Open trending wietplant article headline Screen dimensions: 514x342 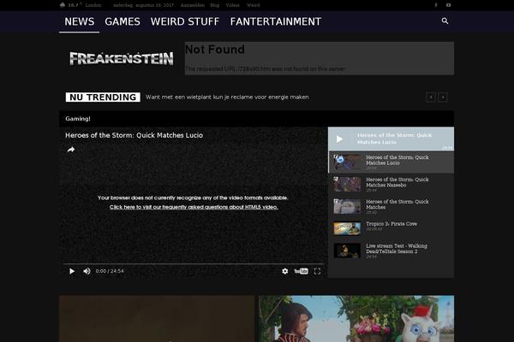tap(227, 97)
